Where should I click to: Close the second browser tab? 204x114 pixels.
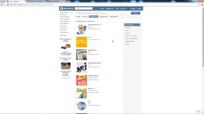45,1
